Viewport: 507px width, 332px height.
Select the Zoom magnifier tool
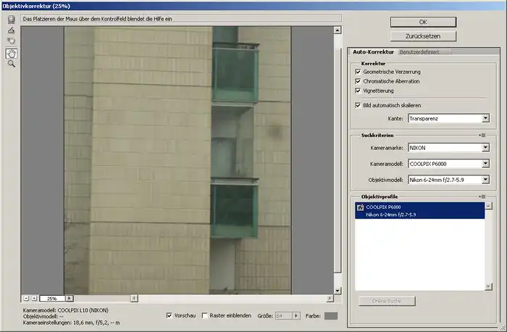pos(12,64)
